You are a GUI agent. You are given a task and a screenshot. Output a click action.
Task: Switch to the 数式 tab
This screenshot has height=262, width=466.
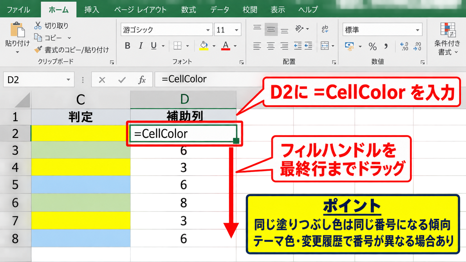click(188, 10)
